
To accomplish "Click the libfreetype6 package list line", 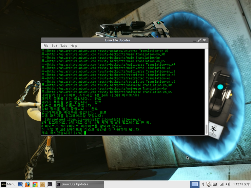I will tap(93, 119).
